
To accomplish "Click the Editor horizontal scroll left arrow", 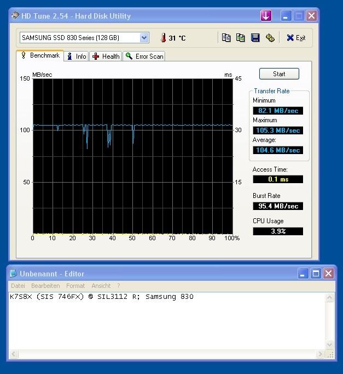I will click(x=14, y=354).
